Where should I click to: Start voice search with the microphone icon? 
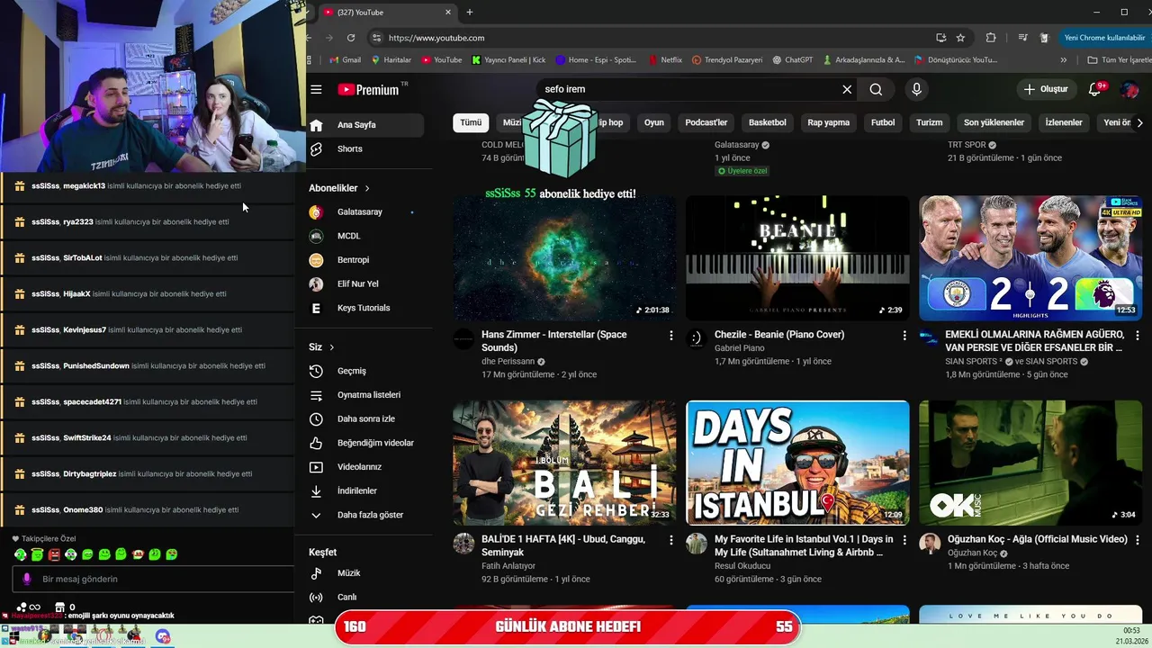point(916,89)
